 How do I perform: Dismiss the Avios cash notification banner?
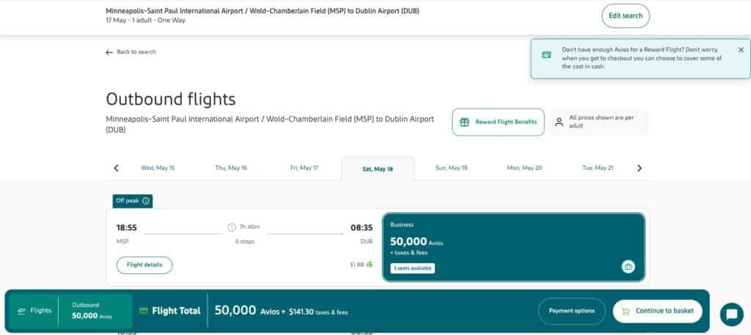point(741,50)
